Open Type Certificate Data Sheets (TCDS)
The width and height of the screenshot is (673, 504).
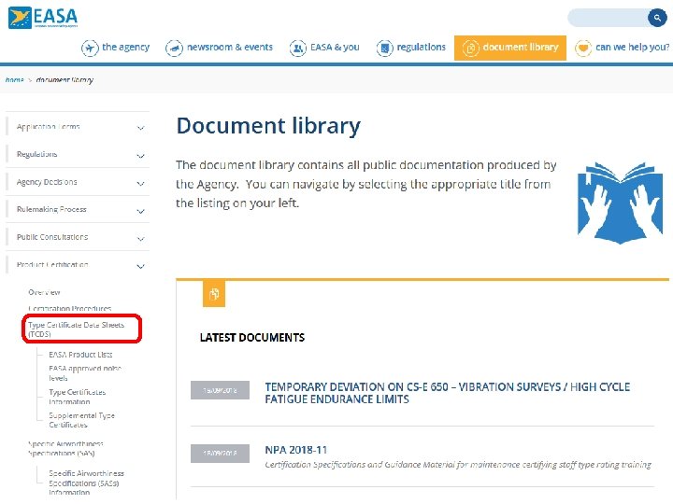76,329
